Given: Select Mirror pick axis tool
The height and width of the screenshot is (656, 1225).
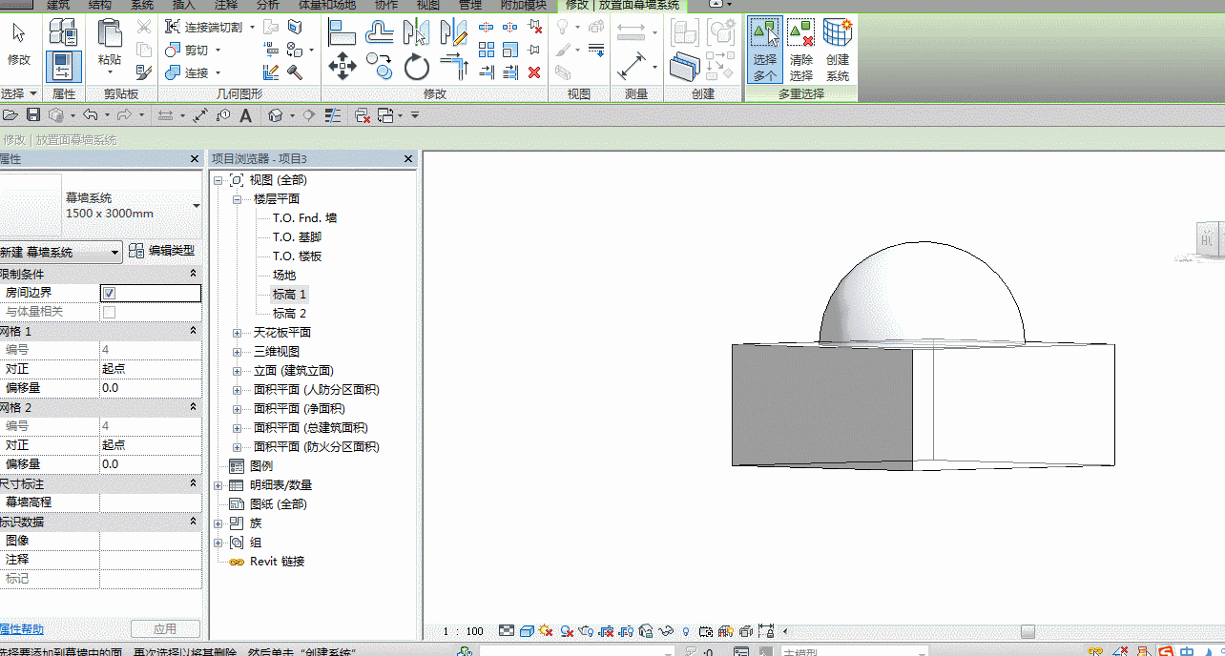Looking at the screenshot, I should pos(416,32).
